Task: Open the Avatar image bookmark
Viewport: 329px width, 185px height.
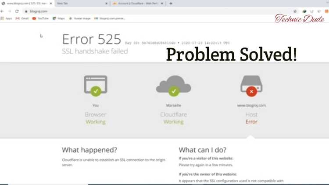Action: (x=80, y=18)
